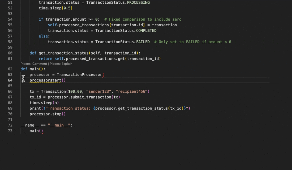The image size is (292, 170).
Task: Click the main() call on line 73
Action: pos(36,131)
